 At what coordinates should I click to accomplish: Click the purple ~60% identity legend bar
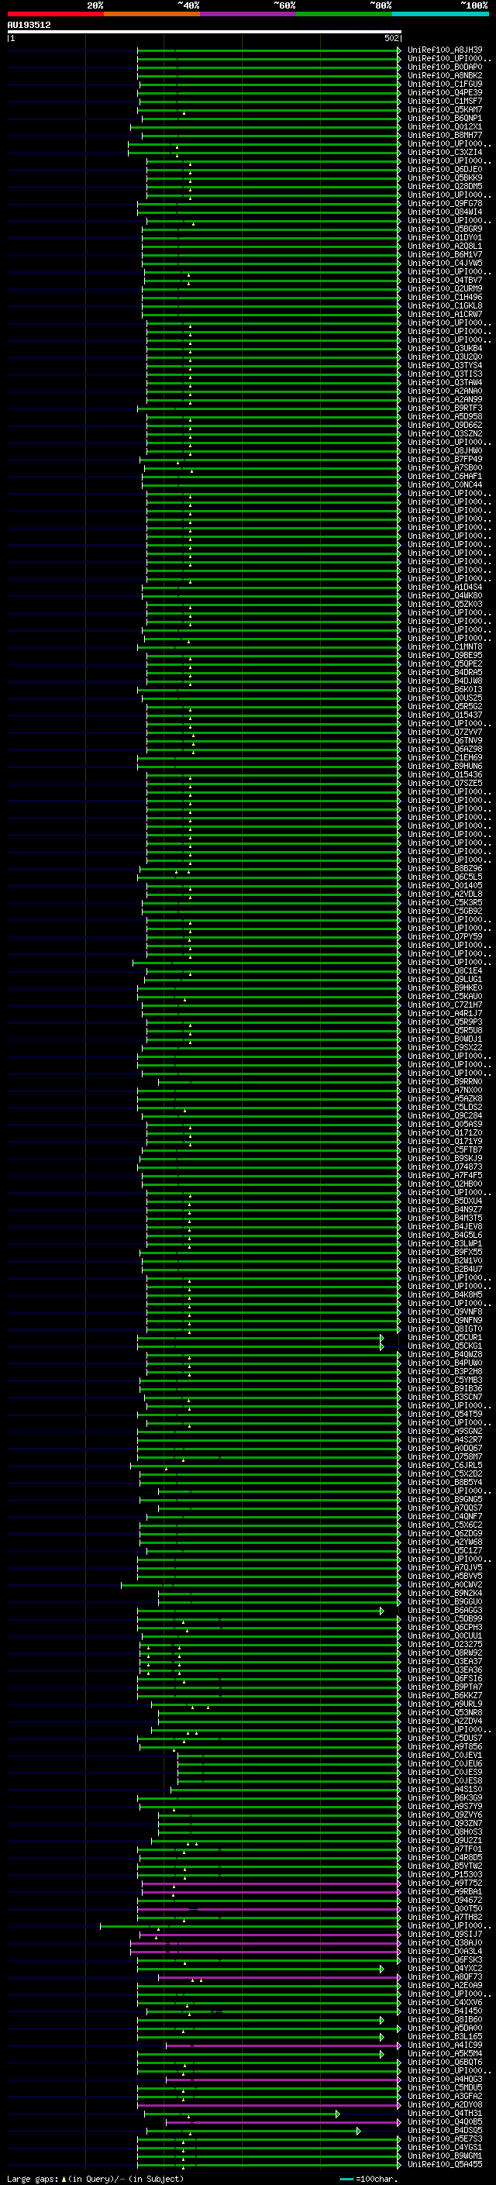click(249, 14)
